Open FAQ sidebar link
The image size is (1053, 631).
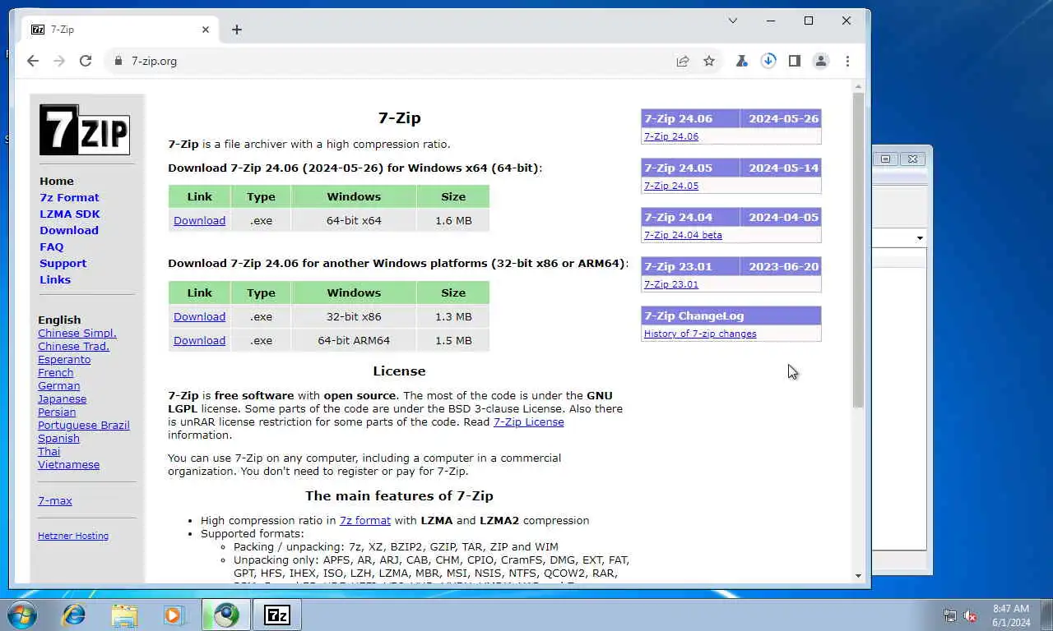pyautogui.click(x=51, y=246)
